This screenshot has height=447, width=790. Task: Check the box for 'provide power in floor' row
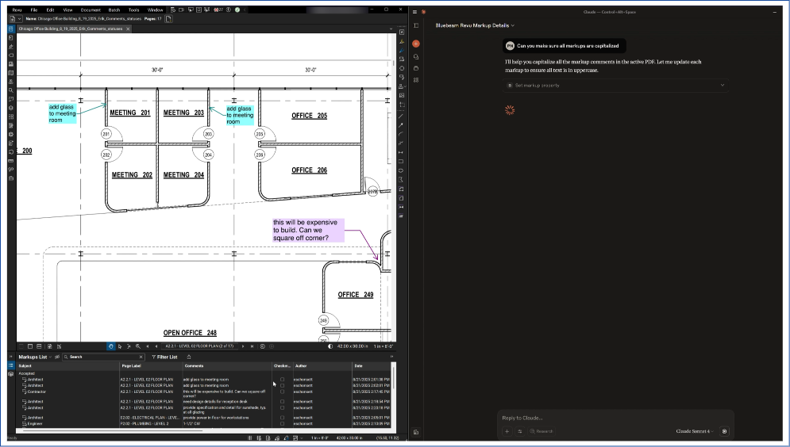[x=282, y=418]
